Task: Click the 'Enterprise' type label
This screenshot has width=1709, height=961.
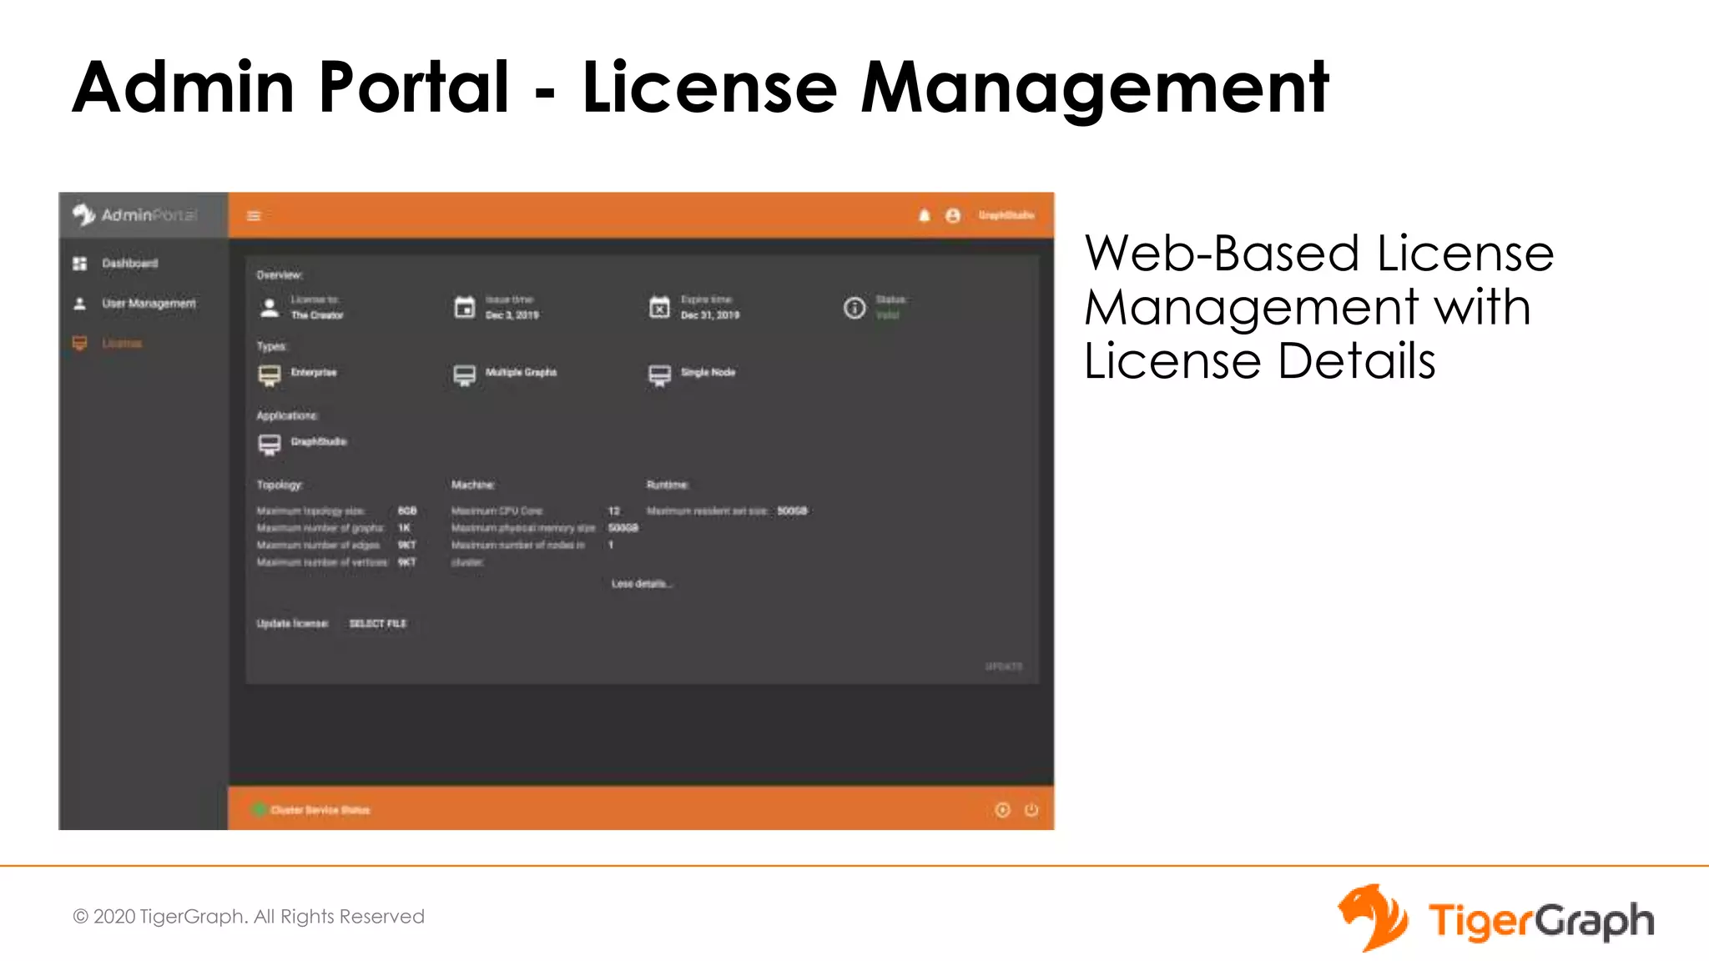Action: pos(314,372)
